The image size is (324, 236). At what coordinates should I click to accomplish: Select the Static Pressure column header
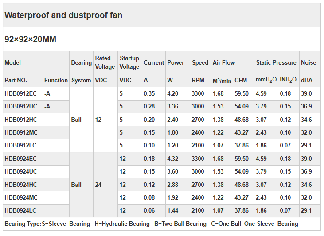click(276, 62)
